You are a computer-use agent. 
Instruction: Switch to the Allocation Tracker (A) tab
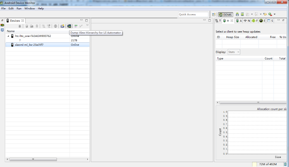(x=239, y=21)
